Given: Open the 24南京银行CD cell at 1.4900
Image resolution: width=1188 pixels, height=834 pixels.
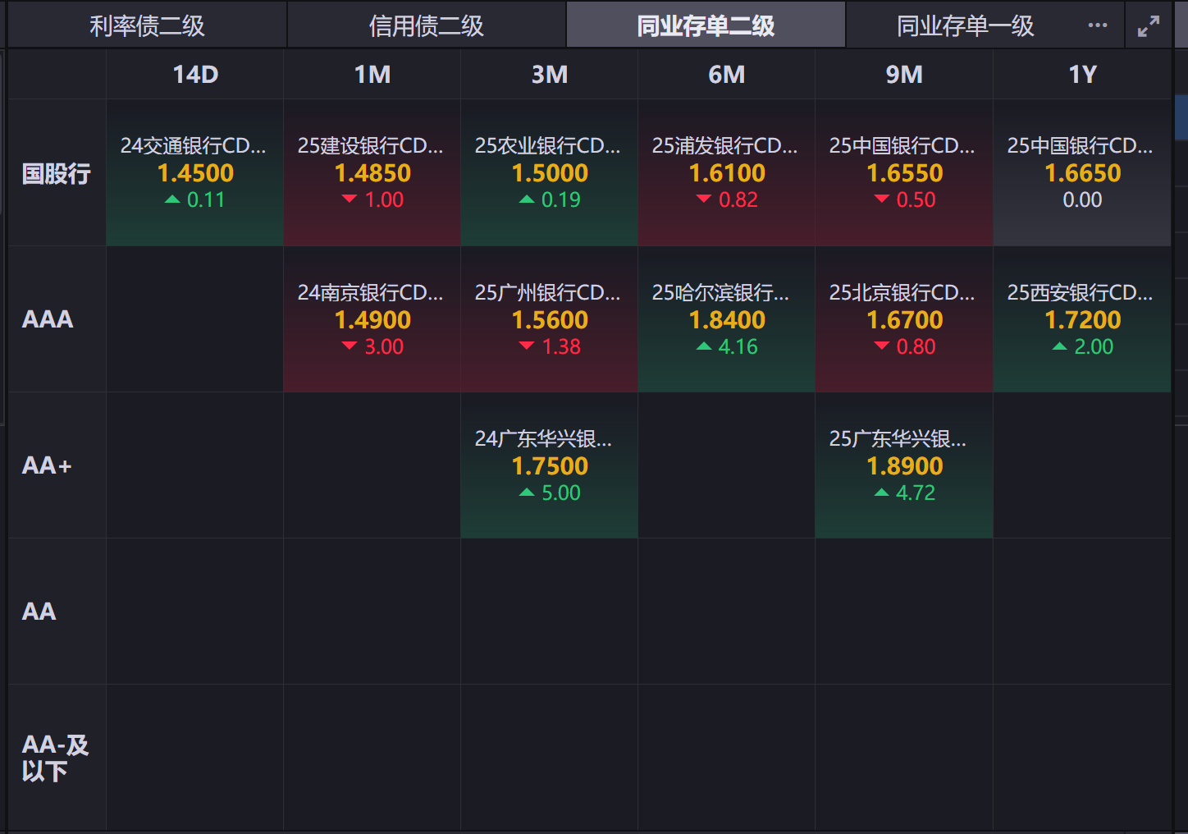Looking at the screenshot, I should (372, 319).
